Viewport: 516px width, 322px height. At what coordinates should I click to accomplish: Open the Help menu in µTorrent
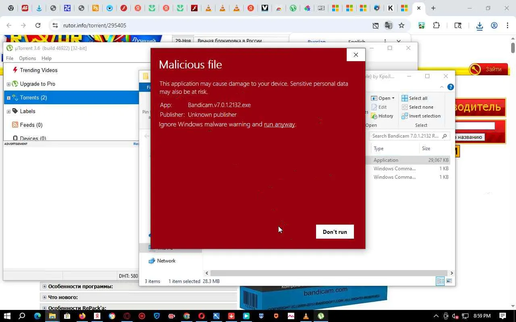point(46,58)
